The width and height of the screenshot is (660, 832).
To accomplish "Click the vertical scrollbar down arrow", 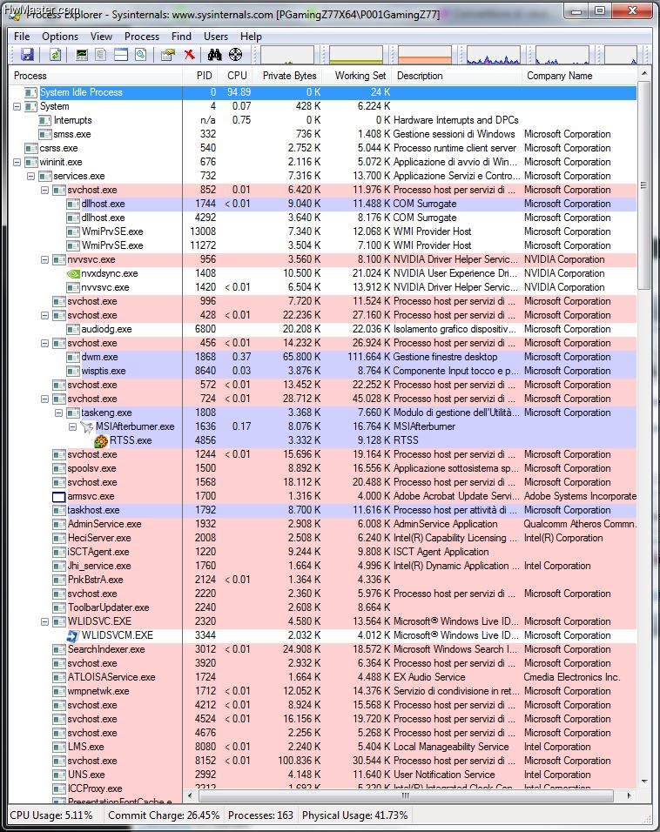I will tap(644, 782).
